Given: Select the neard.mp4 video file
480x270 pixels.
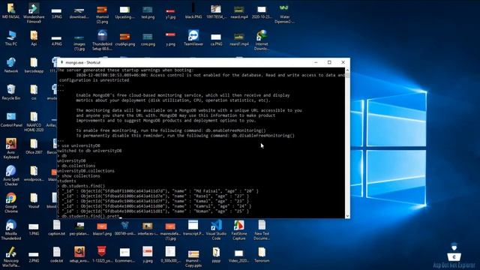Looking at the screenshot, I should tap(239, 11).
